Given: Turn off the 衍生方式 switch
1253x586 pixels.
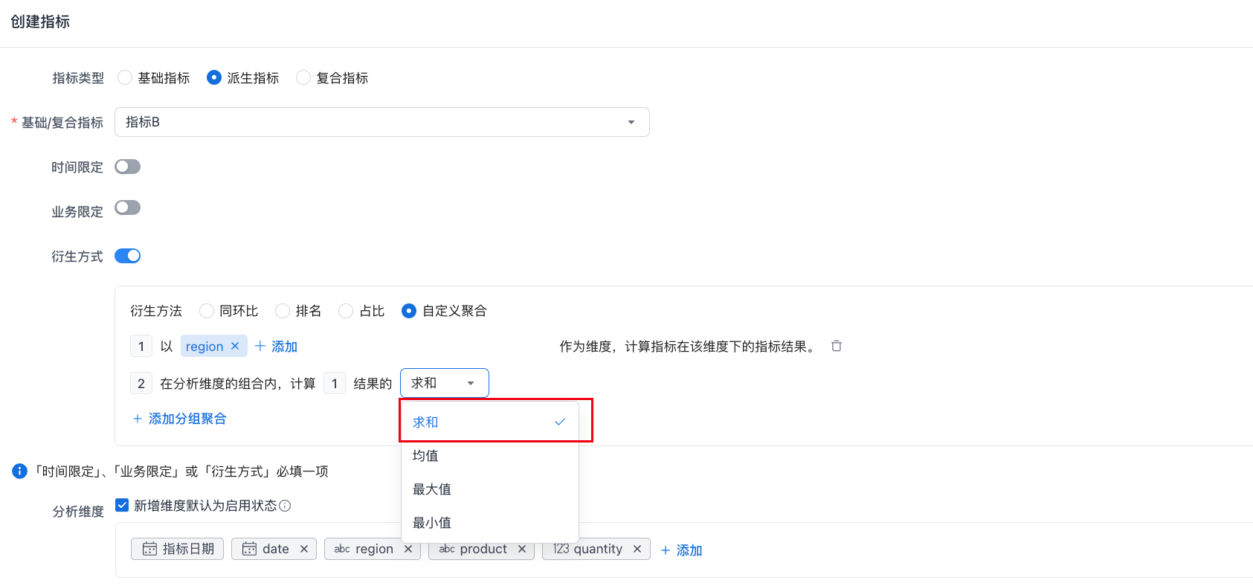Looking at the screenshot, I should coord(128,256).
